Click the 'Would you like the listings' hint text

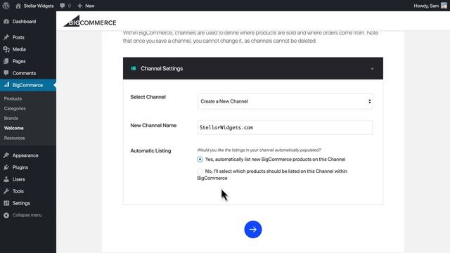pyautogui.click(x=259, y=150)
